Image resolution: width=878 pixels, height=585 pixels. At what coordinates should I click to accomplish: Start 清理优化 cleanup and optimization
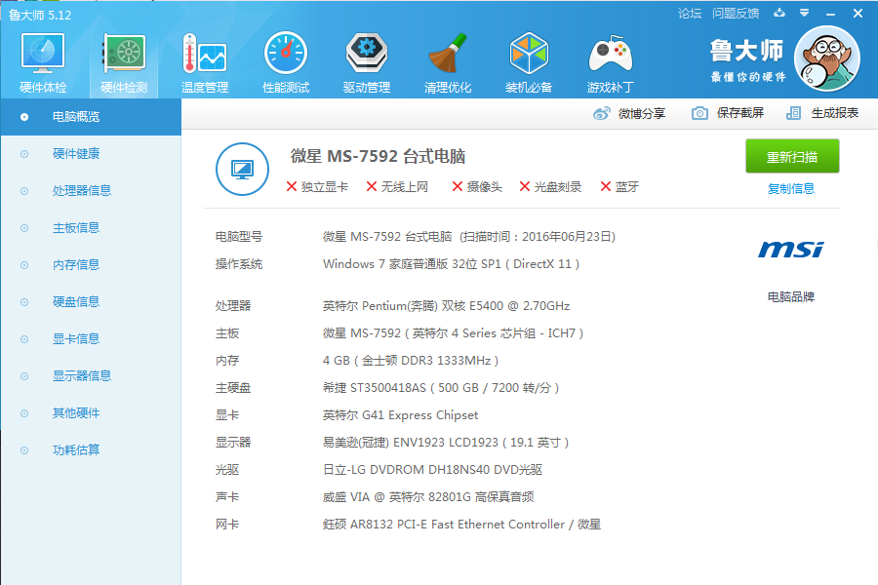coord(447,60)
